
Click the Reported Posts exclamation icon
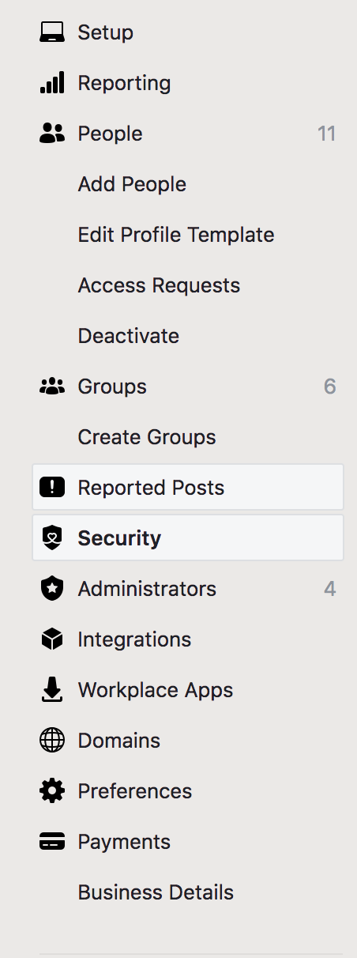(52, 488)
